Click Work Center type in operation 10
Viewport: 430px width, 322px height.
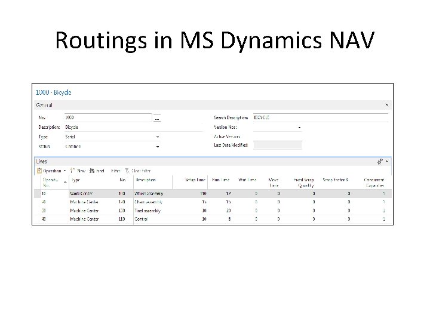pos(81,194)
